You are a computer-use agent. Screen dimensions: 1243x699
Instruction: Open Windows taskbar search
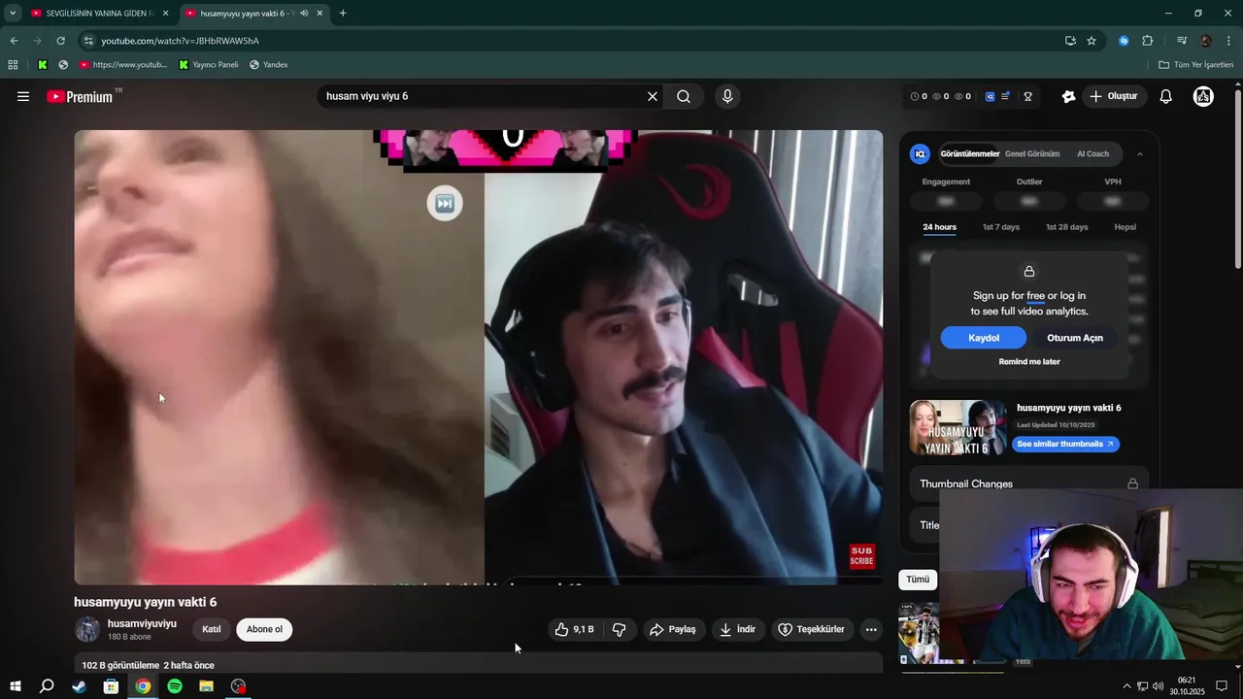47,686
